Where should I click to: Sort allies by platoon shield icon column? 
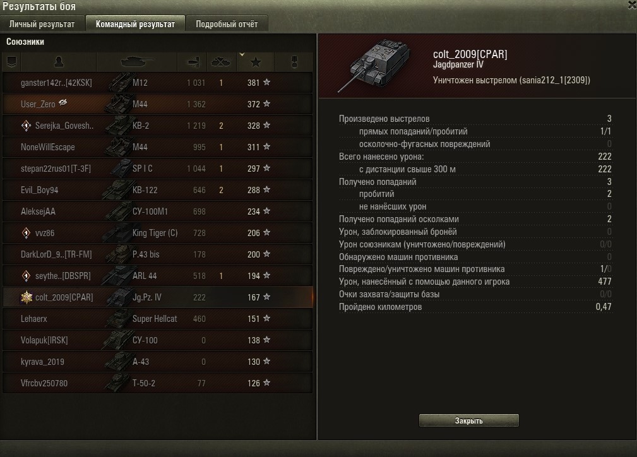click(11, 62)
